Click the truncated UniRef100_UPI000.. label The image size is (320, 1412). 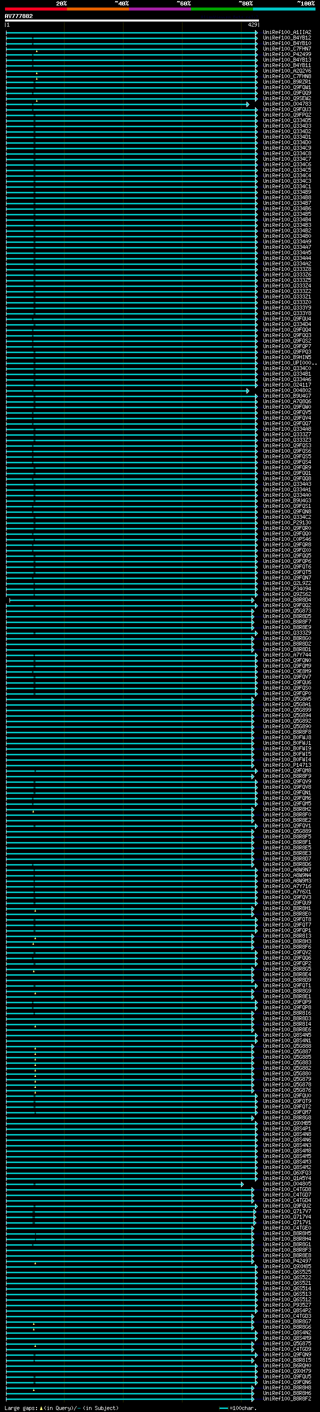tap(290, 363)
